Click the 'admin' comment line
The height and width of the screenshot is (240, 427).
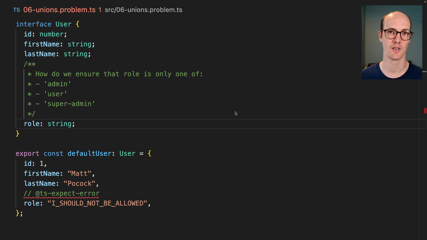pyautogui.click(x=57, y=84)
